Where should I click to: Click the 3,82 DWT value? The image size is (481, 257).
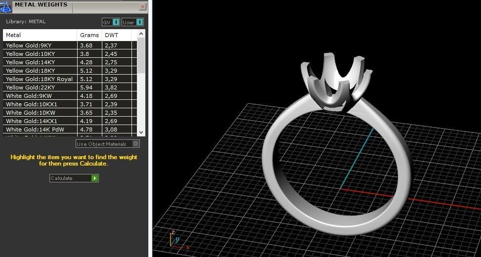(111, 87)
